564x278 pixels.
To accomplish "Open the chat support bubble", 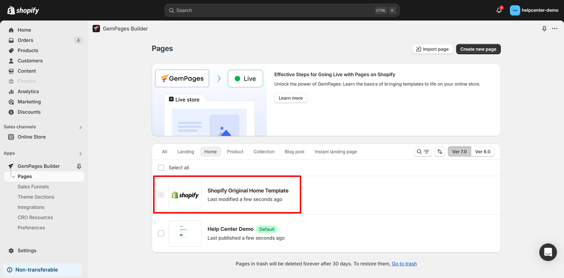I will (x=548, y=252).
